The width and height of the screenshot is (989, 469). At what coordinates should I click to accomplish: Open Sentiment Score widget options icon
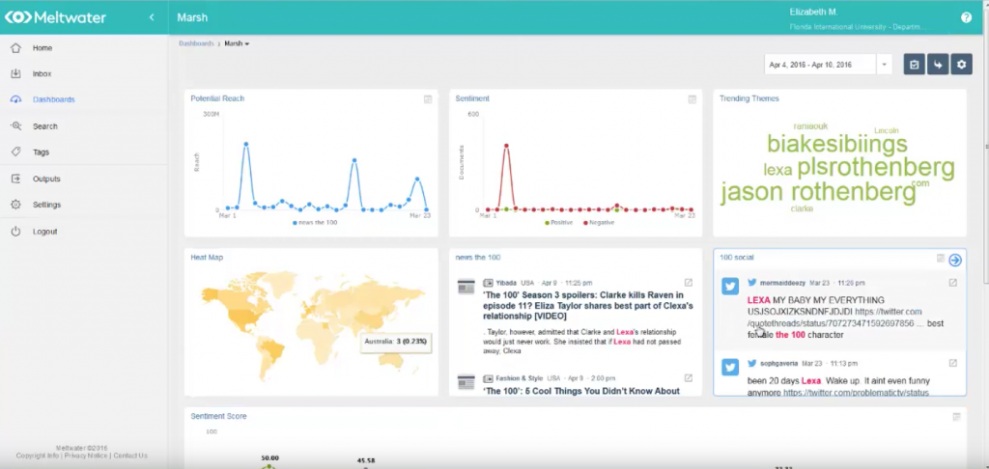click(x=957, y=417)
